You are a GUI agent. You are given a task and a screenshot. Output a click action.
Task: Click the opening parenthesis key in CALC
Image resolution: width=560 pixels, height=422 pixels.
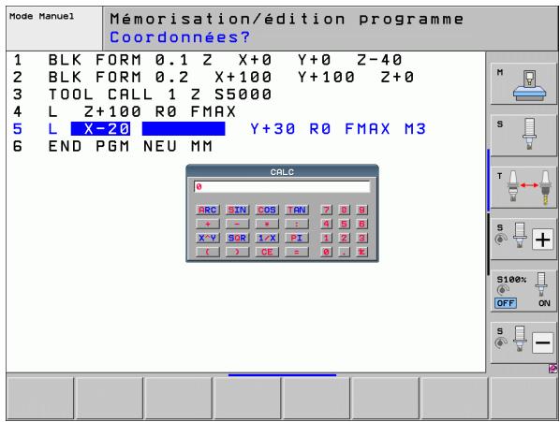207,252
